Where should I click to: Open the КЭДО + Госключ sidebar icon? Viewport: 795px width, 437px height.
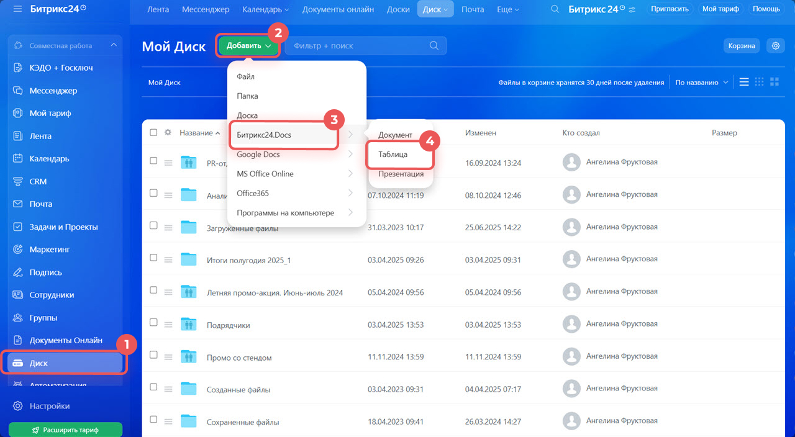18,68
